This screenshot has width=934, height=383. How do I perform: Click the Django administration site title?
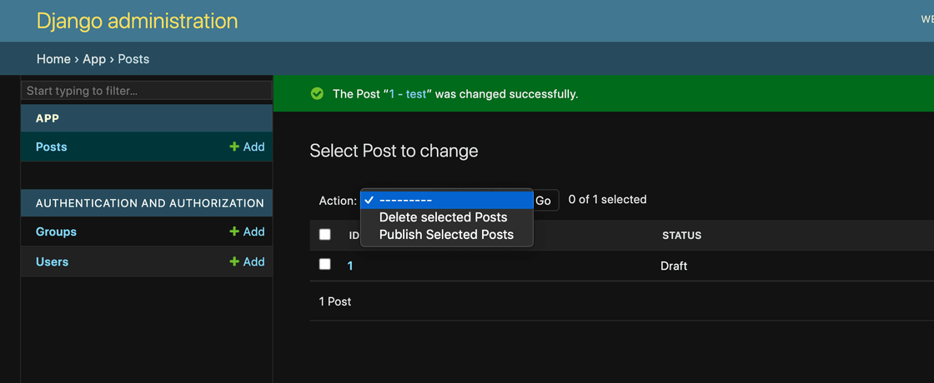pyautogui.click(x=137, y=21)
